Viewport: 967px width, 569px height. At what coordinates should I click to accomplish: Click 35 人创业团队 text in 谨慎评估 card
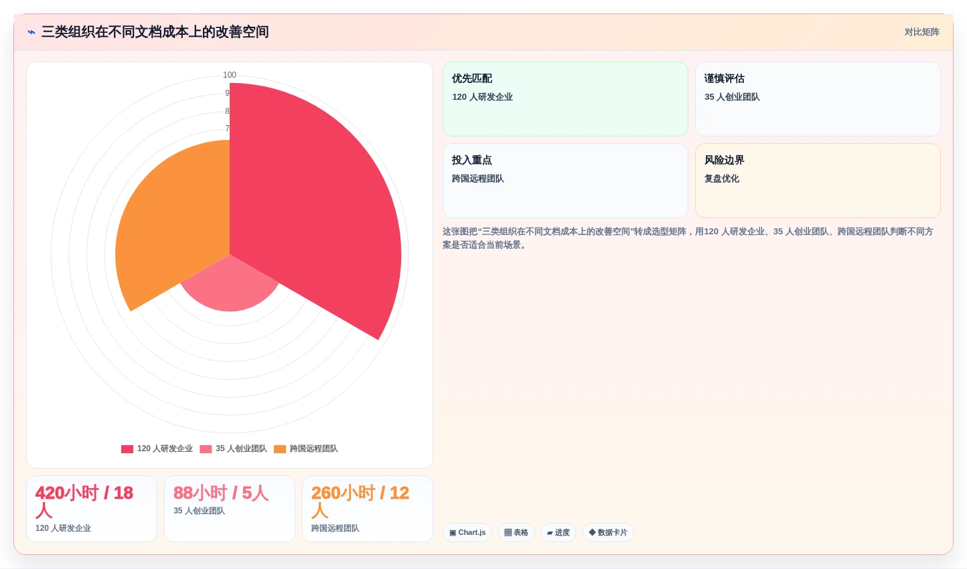pos(732,97)
